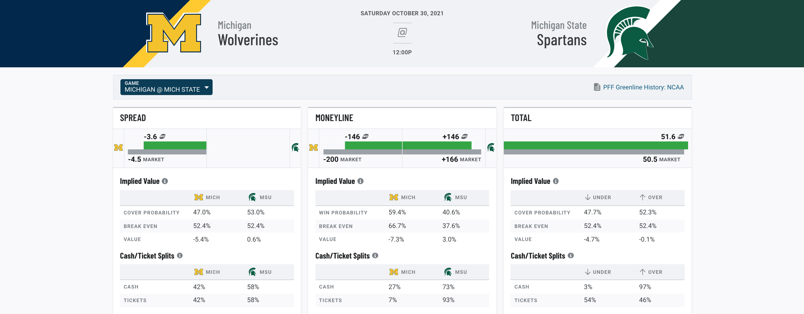Show info for Moneyline Cash/Ticket Splits
This screenshot has height=314, width=804.
[x=375, y=255]
